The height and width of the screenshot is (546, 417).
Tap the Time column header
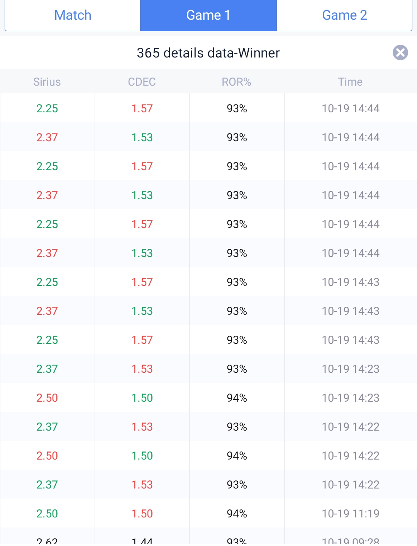pyautogui.click(x=350, y=82)
